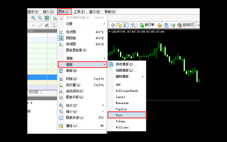This screenshot has height=142, width=227.
Task: Click 保存模板(S)... save template
Action: pos(127,64)
